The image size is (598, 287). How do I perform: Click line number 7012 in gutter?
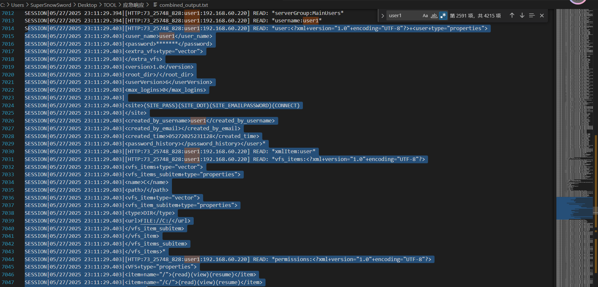(8, 13)
